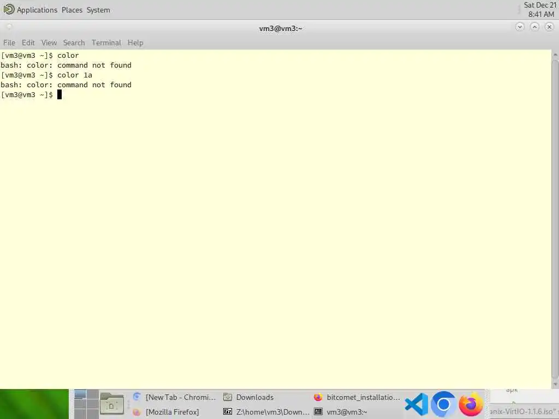The width and height of the screenshot is (559, 419).
Task: Click the MATE logo icon in top panel
Action: click(x=9, y=9)
